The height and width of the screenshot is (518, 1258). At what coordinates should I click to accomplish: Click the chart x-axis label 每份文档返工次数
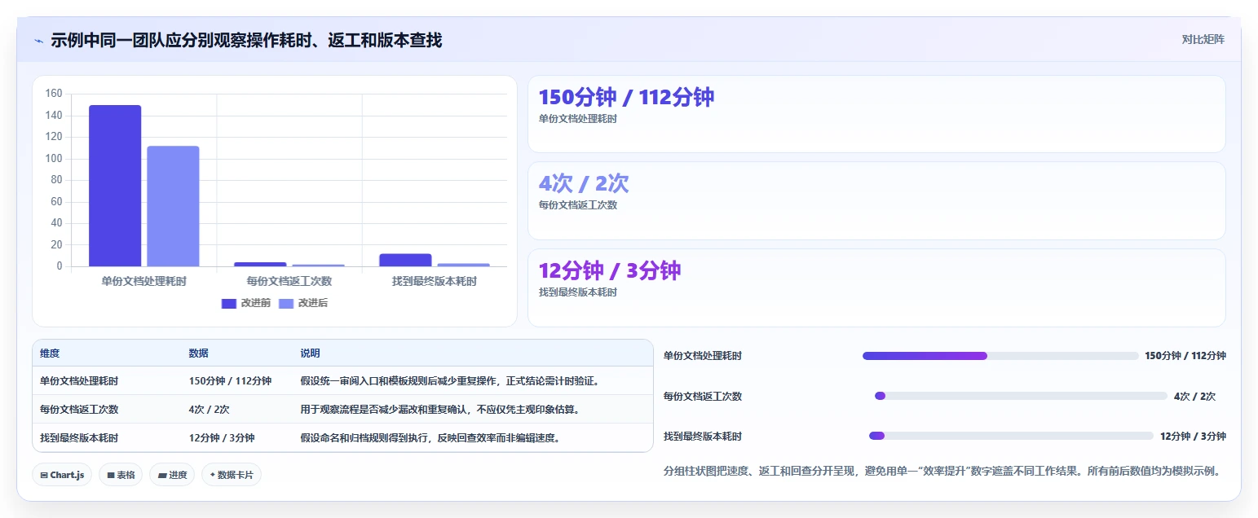(289, 281)
